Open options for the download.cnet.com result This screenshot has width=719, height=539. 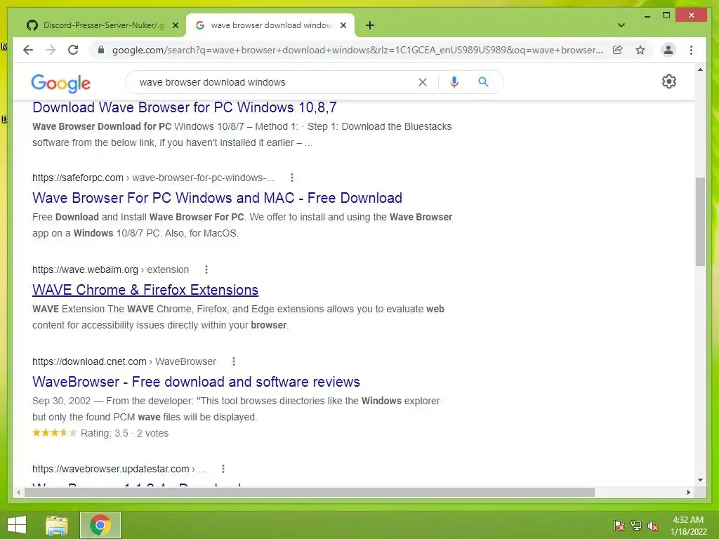coord(234,361)
